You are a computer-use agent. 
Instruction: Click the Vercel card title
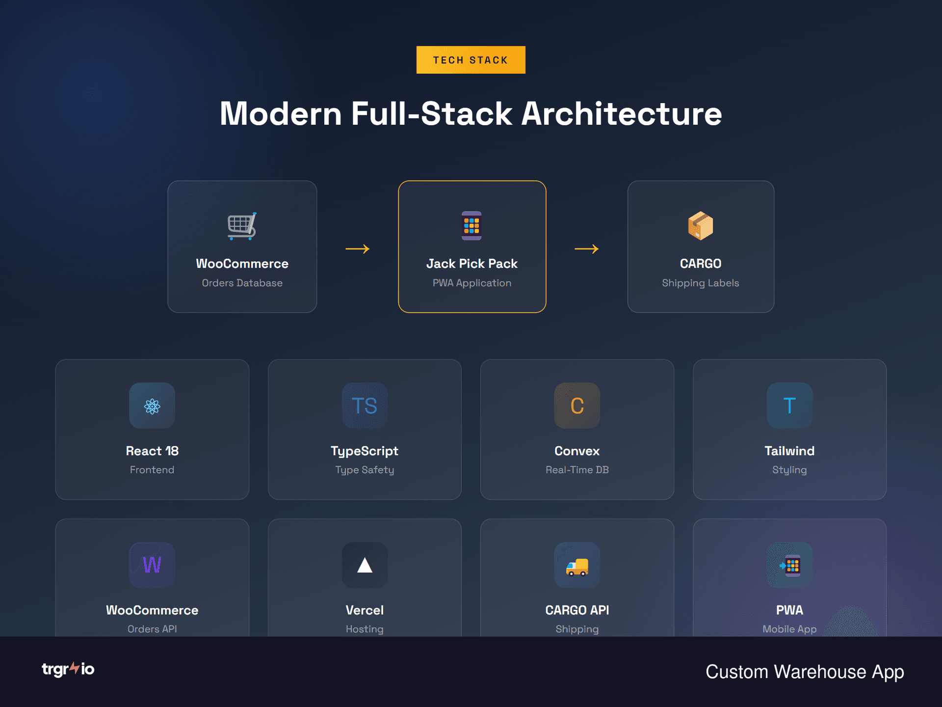click(365, 610)
